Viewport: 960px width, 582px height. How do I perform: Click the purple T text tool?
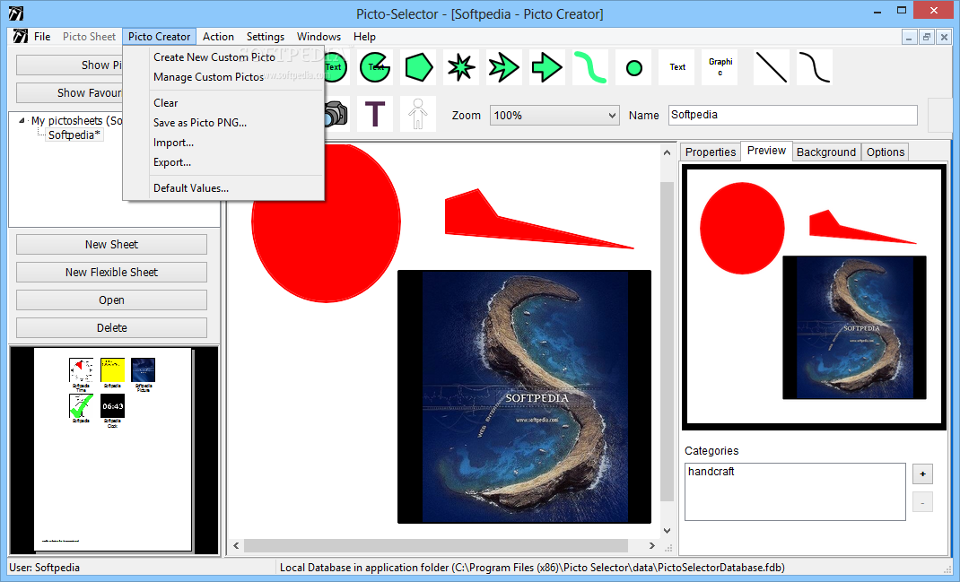375,114
